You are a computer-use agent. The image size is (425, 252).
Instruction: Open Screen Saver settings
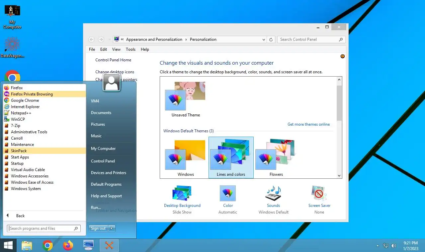[x=319, y=200]
